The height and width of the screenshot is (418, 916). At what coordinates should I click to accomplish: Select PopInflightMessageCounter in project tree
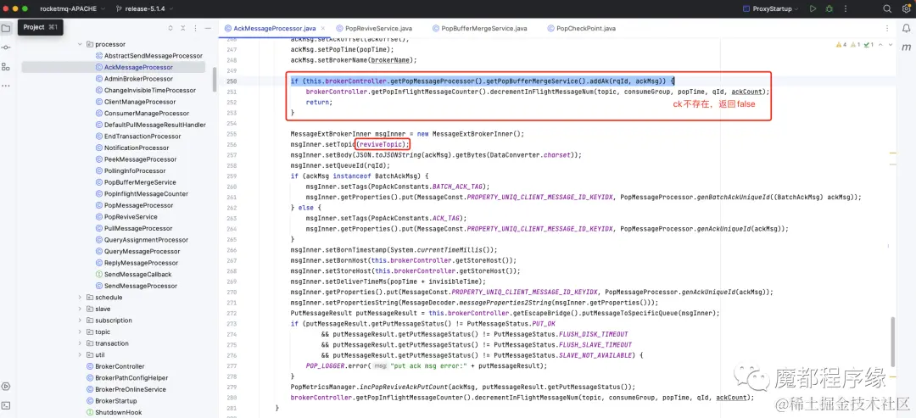(146, 194)
